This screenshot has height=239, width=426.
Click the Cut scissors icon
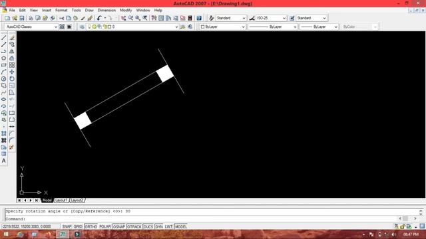(x=62, y=18)
